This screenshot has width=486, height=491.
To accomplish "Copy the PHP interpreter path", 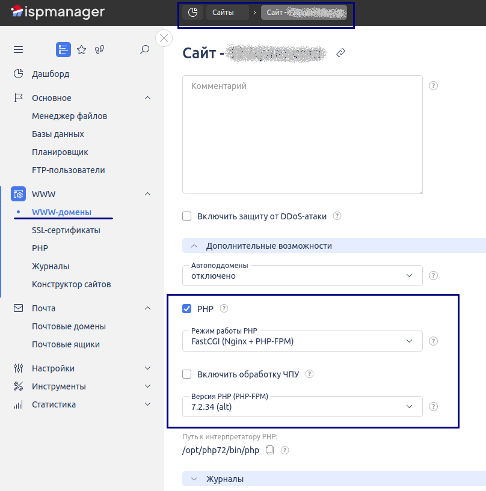I will 270,450.
